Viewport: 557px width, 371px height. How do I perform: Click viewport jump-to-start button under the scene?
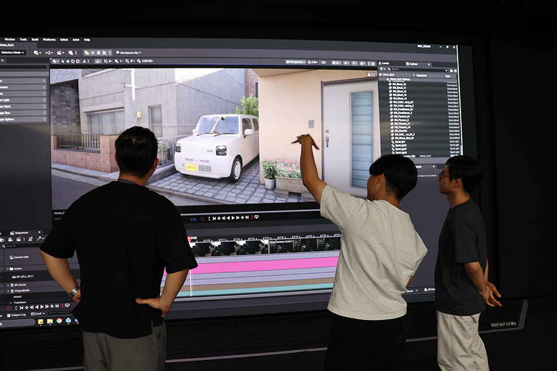[x=214, y=219]
